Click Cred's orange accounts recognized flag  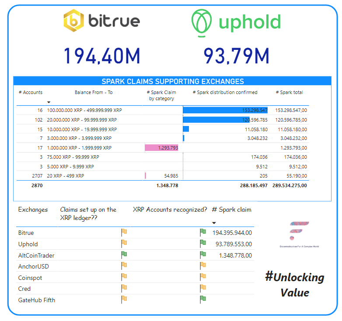[203, 288]
